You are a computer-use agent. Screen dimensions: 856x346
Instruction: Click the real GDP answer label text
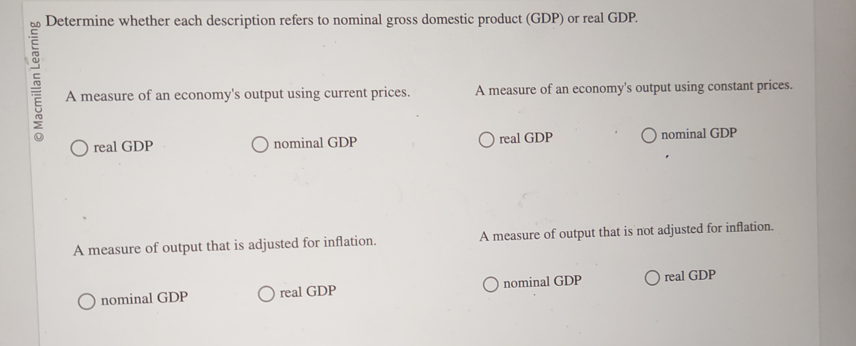click(x=121, y=146)
